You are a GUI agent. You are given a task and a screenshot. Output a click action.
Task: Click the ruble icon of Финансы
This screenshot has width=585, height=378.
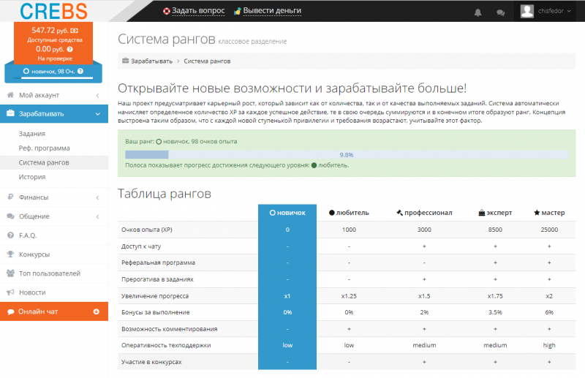pyautogui.click(x=10, y=197)
